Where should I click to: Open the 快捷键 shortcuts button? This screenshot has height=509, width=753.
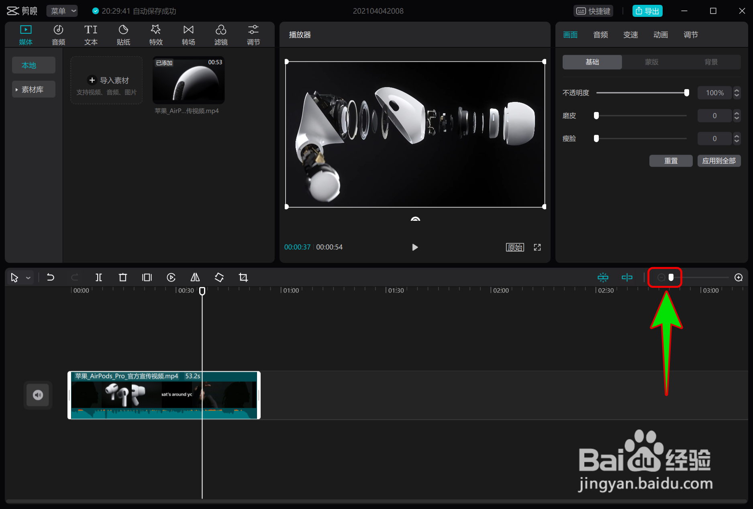[x=593, y=11]
